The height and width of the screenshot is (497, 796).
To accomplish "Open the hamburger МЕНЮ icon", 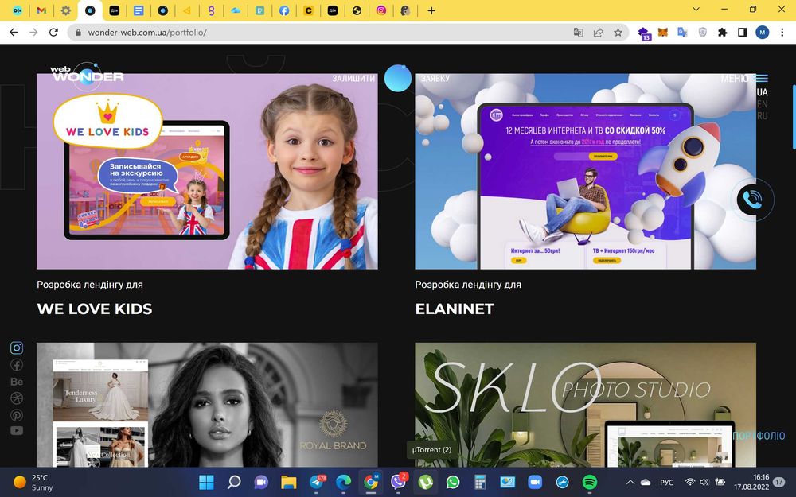I will pyautogui.click(x=762, y=79).
